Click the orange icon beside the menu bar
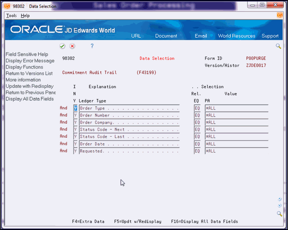 (280, 15)
